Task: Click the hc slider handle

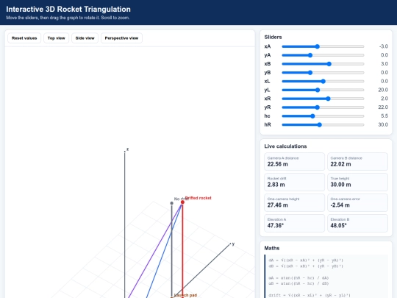Action: coord(312,116)
